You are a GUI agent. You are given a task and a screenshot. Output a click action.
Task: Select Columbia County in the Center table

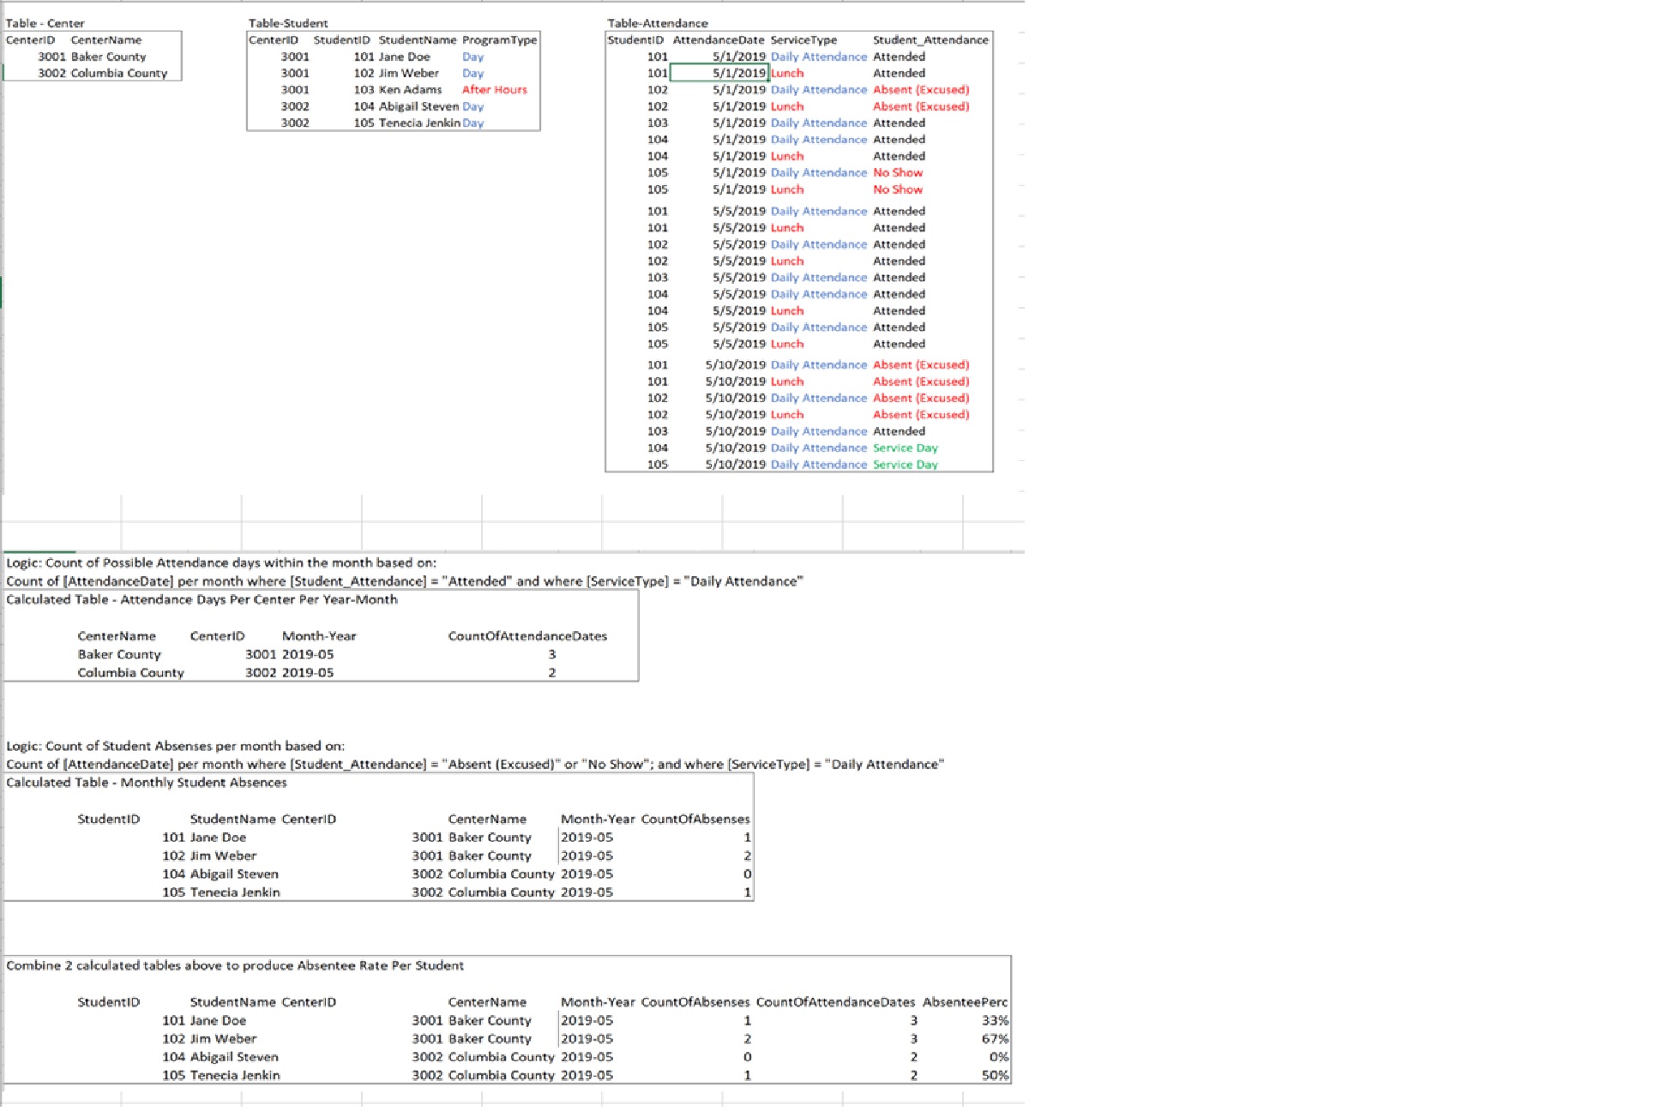point(119,73)
